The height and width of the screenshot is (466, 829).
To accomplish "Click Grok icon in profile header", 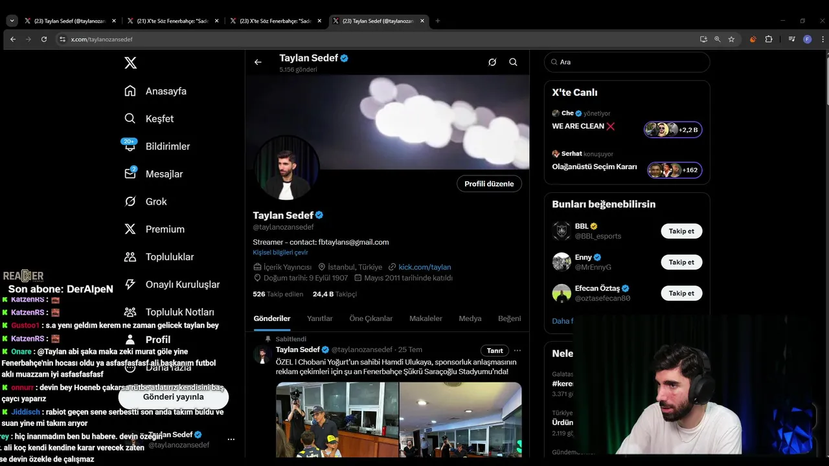I will click(492, 62).
